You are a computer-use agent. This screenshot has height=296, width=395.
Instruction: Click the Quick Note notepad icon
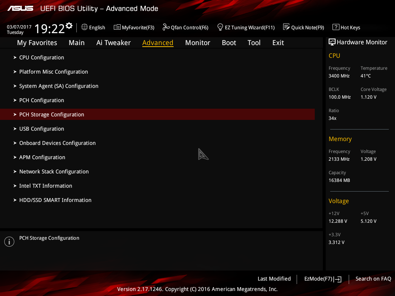tap(287, 27)
